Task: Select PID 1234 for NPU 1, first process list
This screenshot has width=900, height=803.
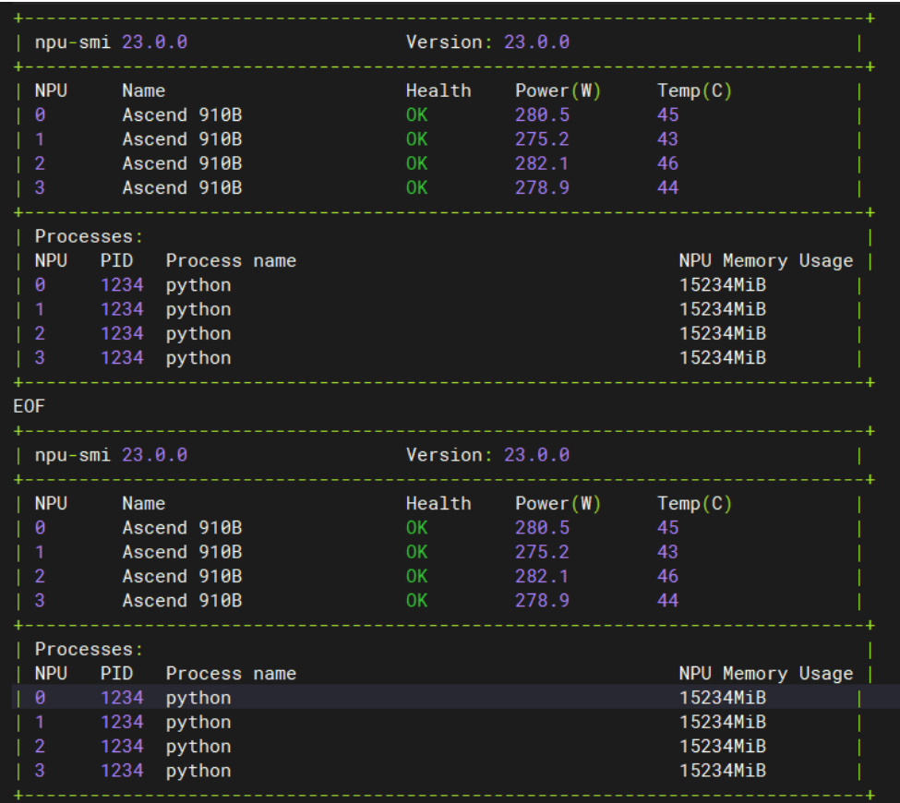Action: tap(122, 309)
